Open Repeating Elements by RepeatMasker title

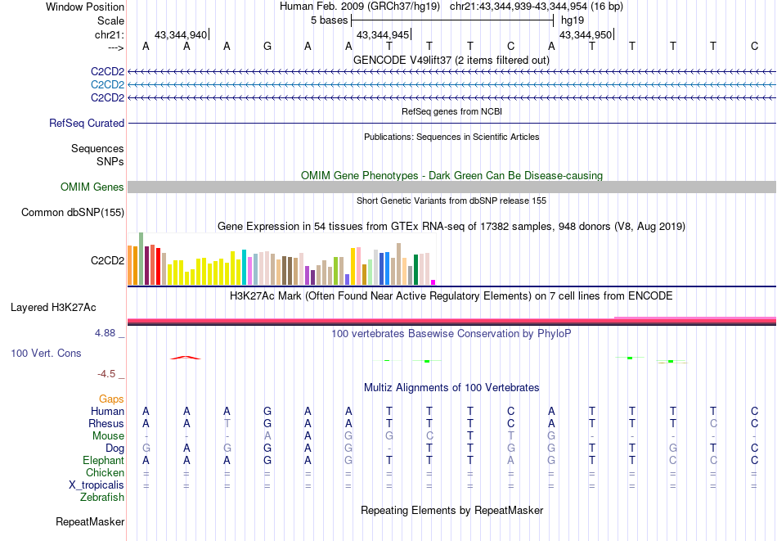click(451, 510)
